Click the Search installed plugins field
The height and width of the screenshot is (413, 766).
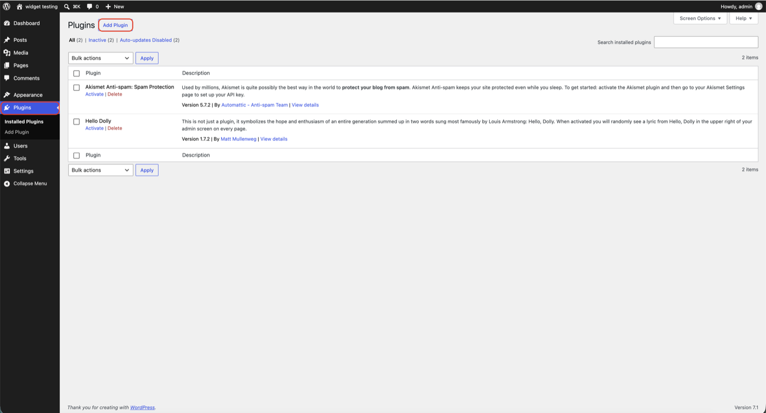pos(706,42)
